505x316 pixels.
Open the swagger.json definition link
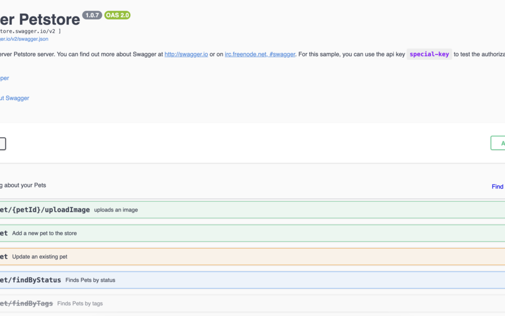point(24,39)
